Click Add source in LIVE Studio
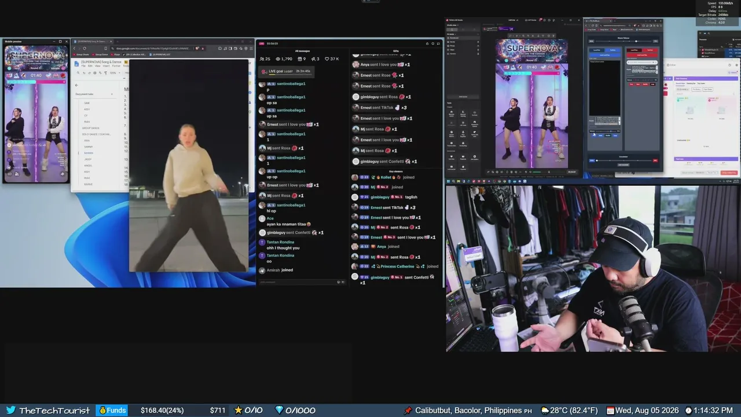 [x=463, y=97]
